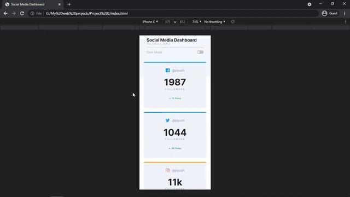Click the Dark Mode label

[154, 53]
